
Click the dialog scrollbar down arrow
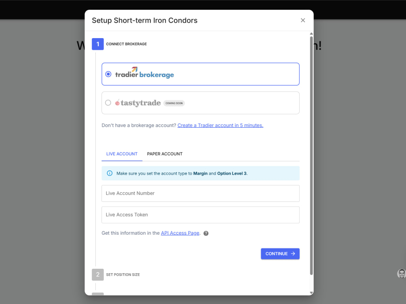pyautogui.click(x=311, y=293)
